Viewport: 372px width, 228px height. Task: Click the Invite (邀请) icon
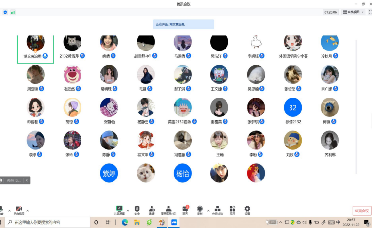(x=152, y=209)
